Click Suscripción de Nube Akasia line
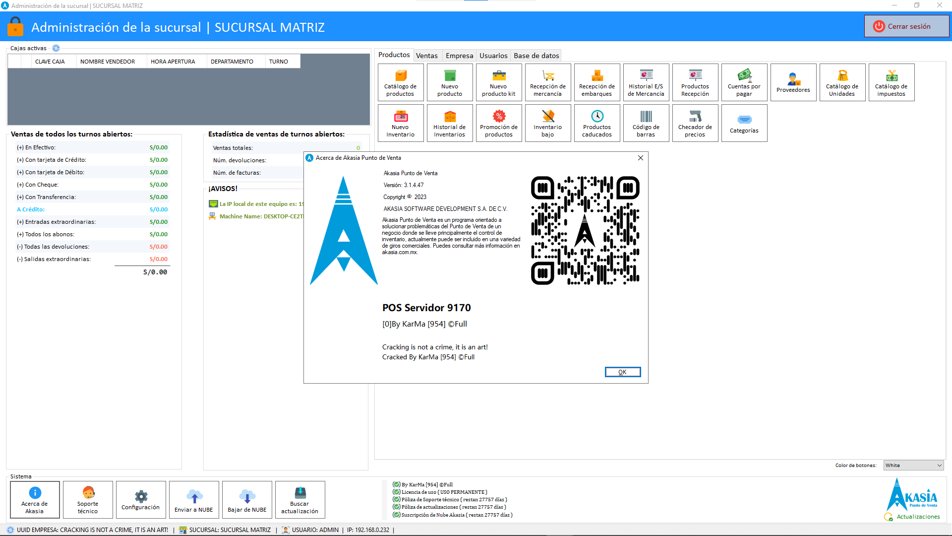Image resolution: width=952 pixels, height=536 pixels. (x=453, y=515)
